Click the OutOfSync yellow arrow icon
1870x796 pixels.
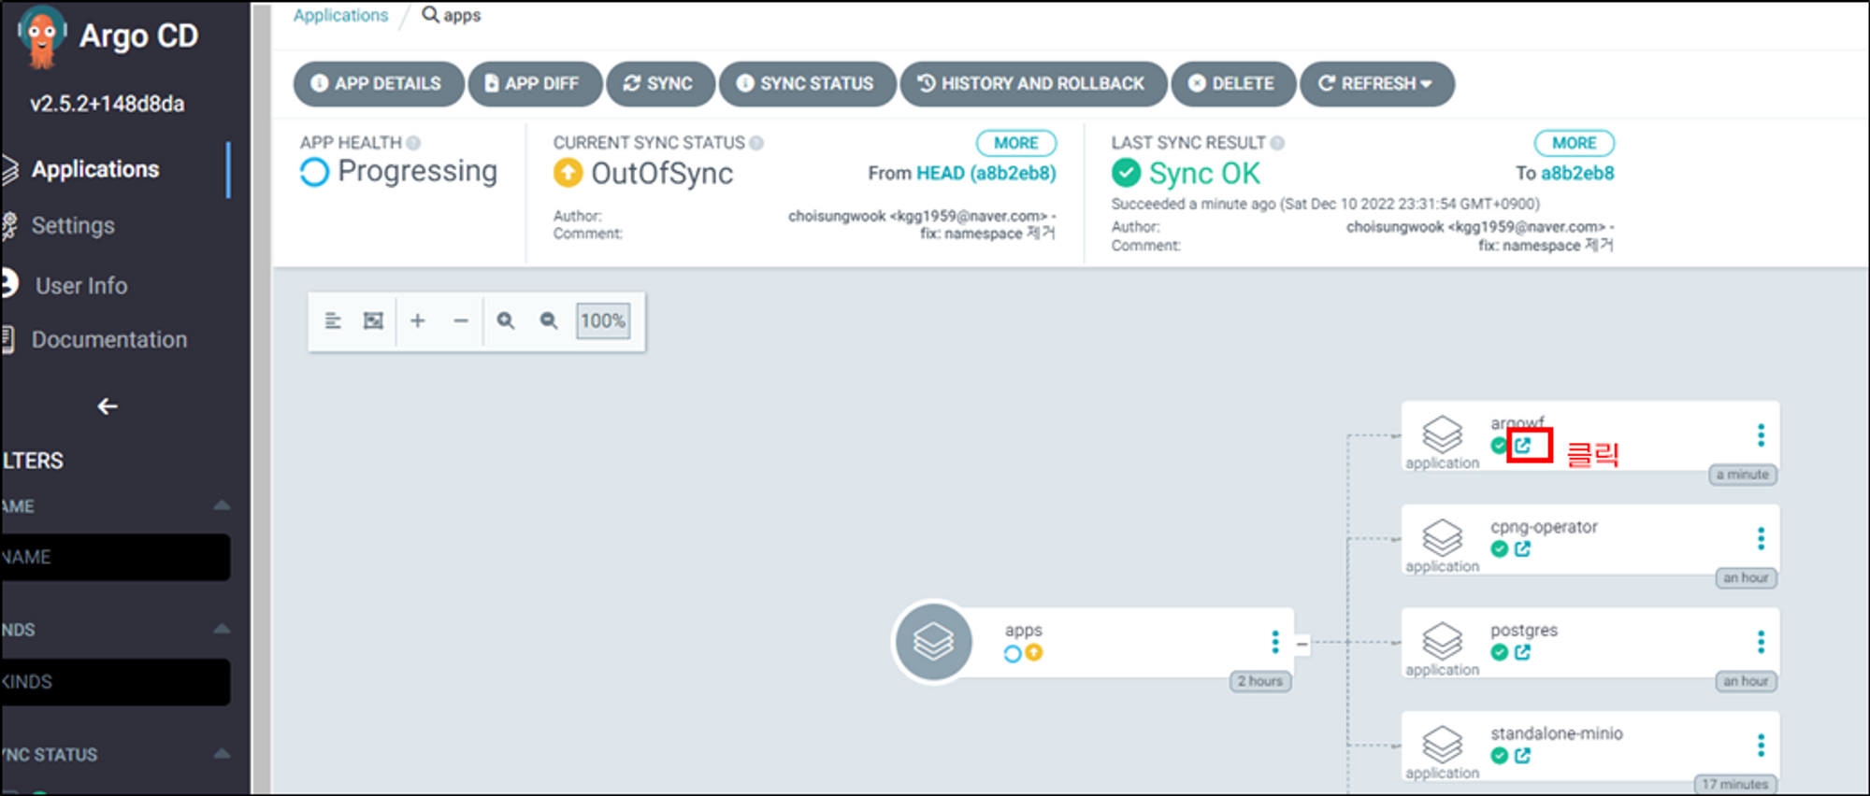(x=568, y=173)
